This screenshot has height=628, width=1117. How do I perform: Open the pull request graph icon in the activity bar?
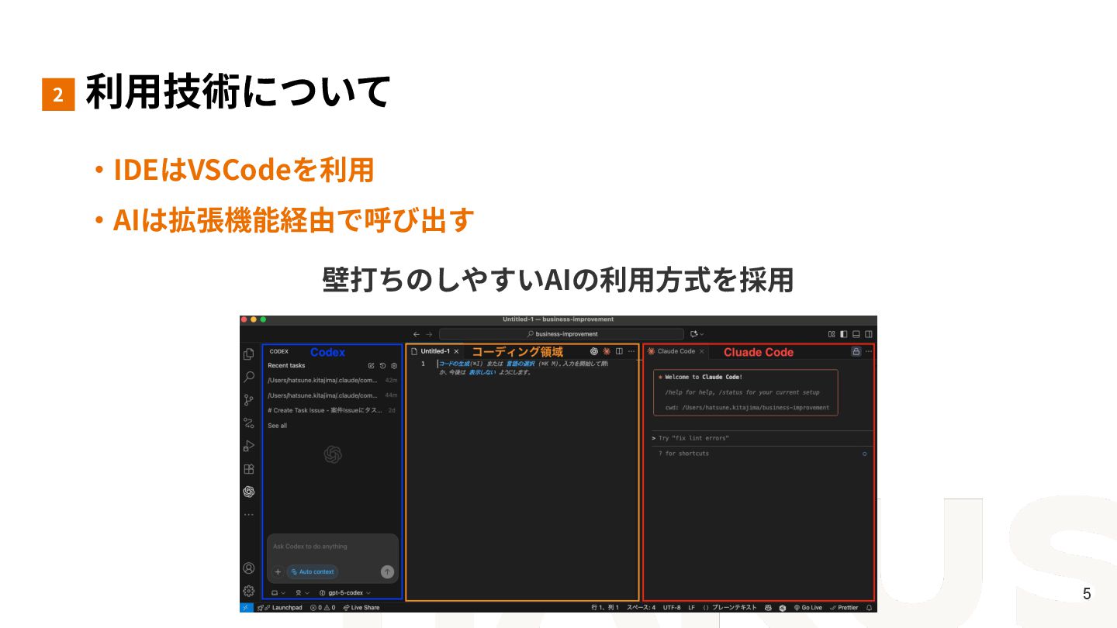tap(248, 423)
